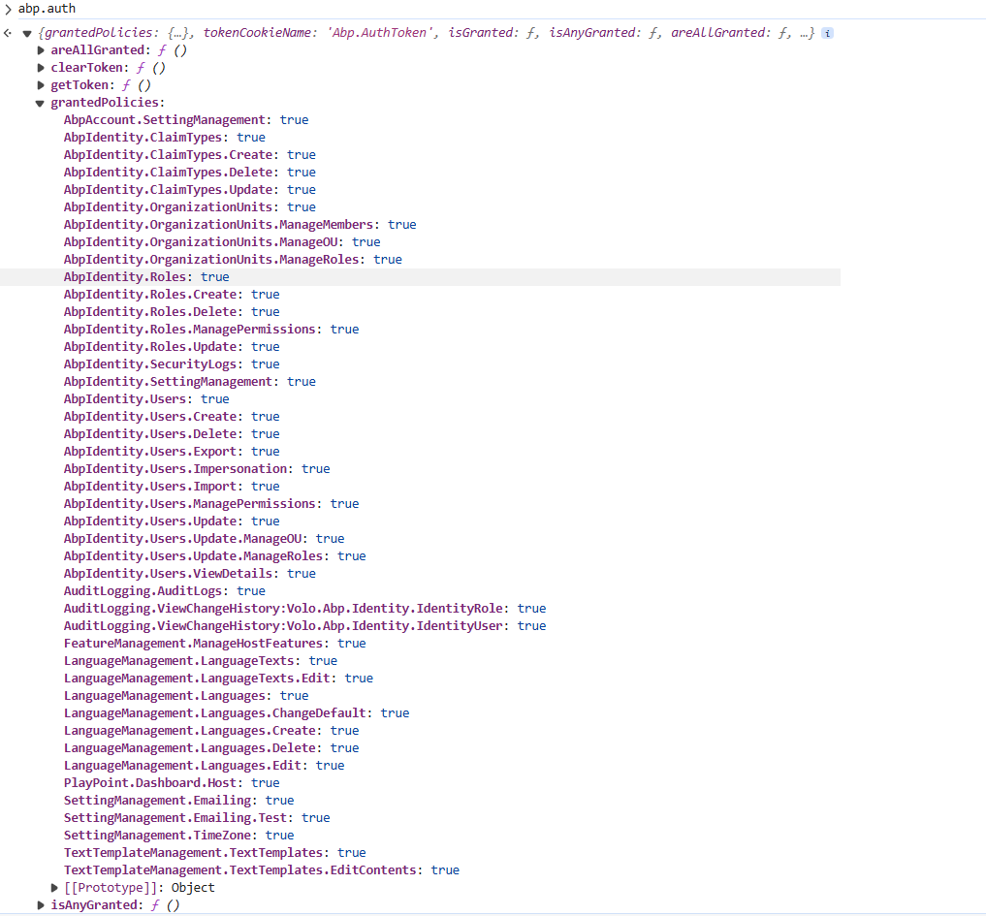Collapse the grantedPolicies object
This screenshot has height=916, width=986.
coord(41,103)
